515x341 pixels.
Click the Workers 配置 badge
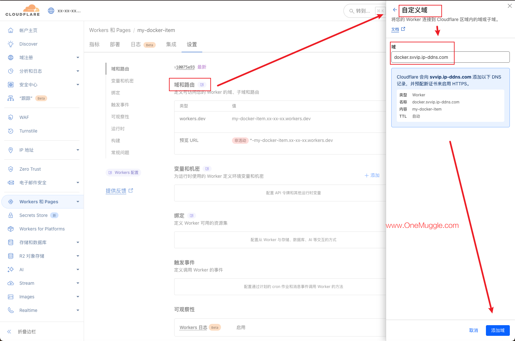pos(123,173)
